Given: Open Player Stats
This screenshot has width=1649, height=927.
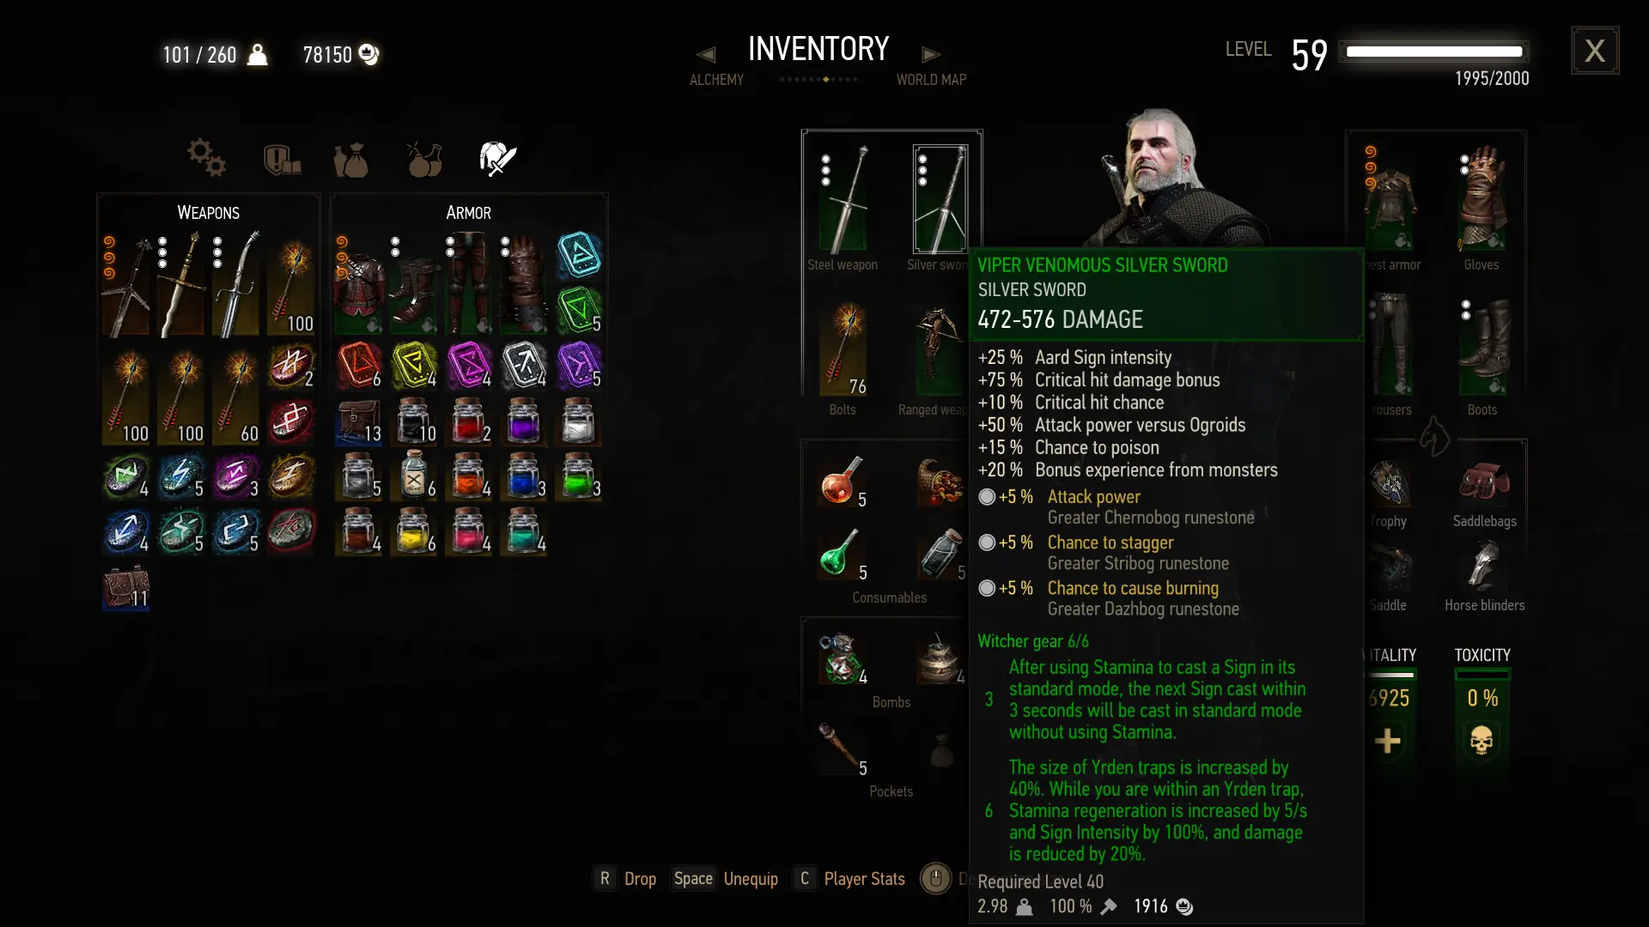Looking at the screenshot, I should (x=864, y=879).
